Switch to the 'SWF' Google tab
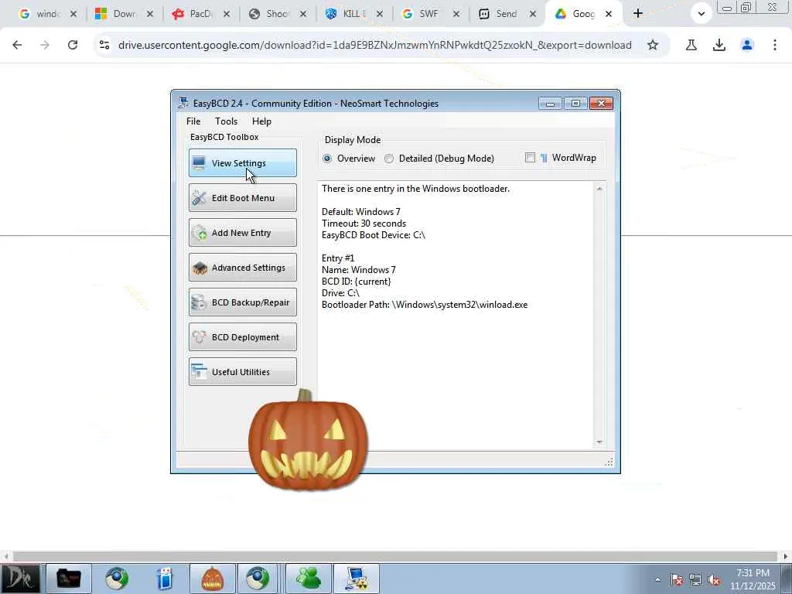 point(423,14)
